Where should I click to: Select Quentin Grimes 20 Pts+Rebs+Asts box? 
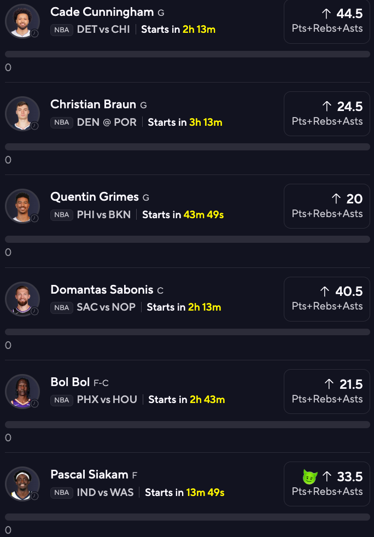click(x=327, y=206)
